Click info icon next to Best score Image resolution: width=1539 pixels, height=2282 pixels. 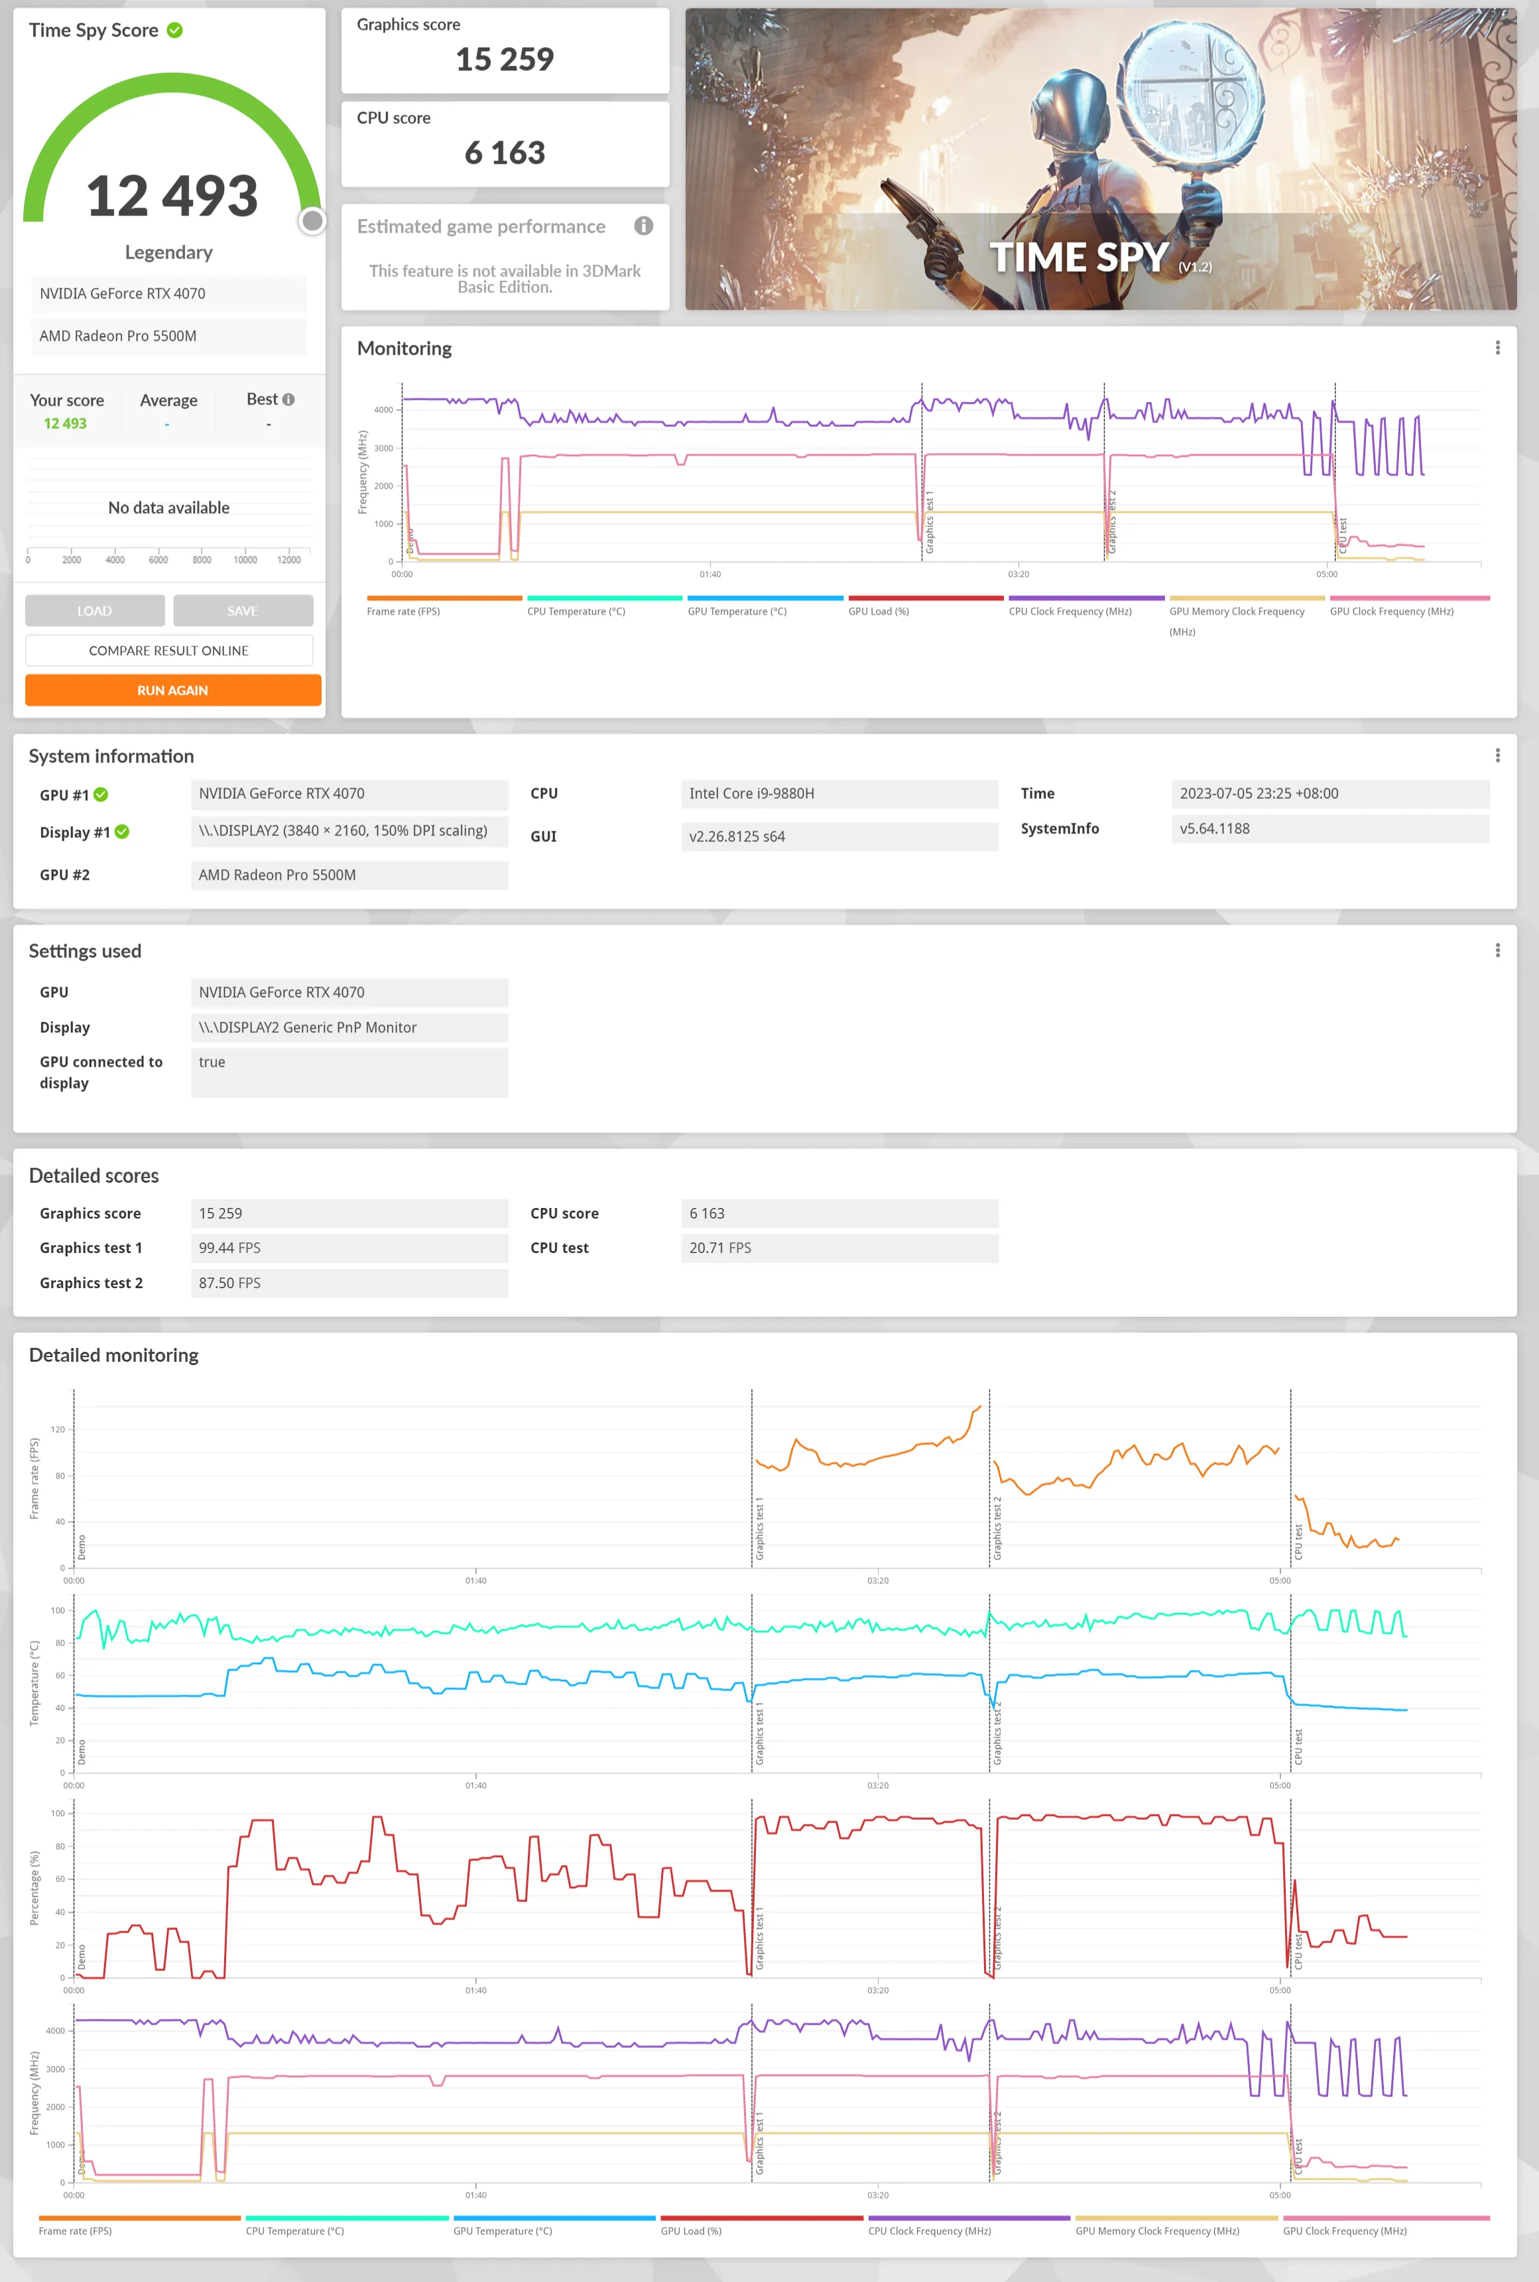pos(288,399)
